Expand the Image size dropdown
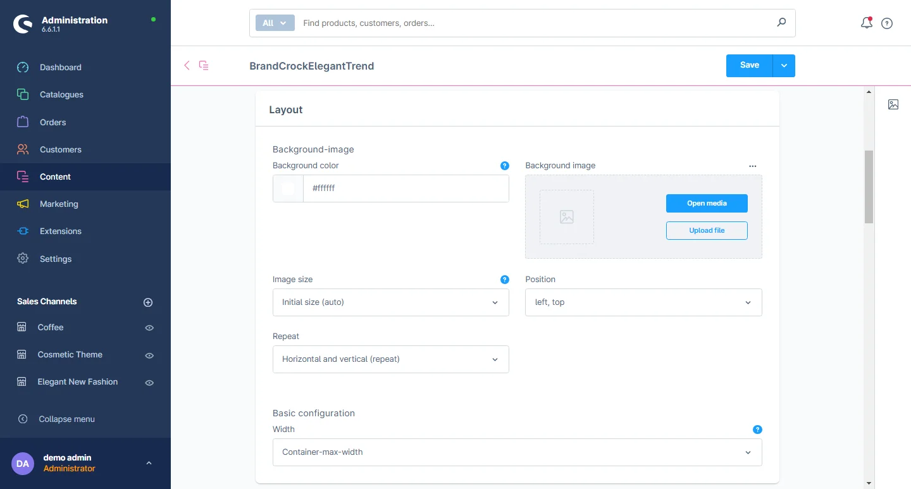Image resolution: width=911 pixels, height=489 pixels. [390, 302]
